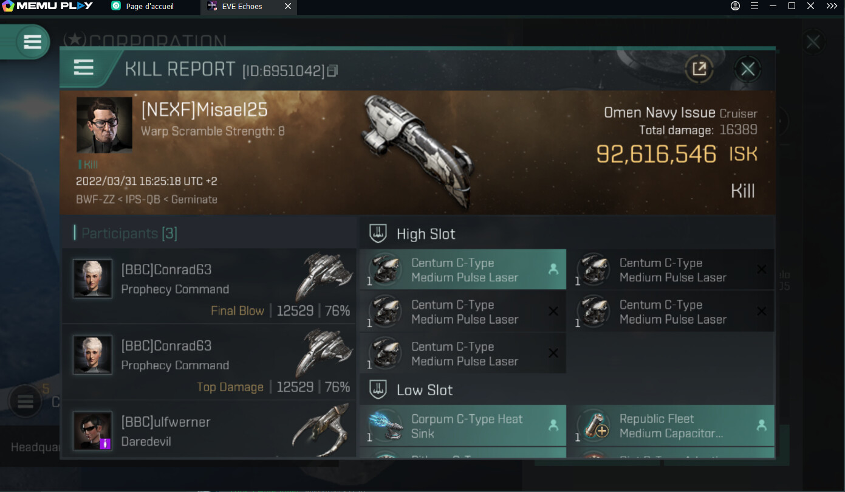This screenshot has height=492, width=845.
Task: Copy the kill report ID
Action: [332, 71]
